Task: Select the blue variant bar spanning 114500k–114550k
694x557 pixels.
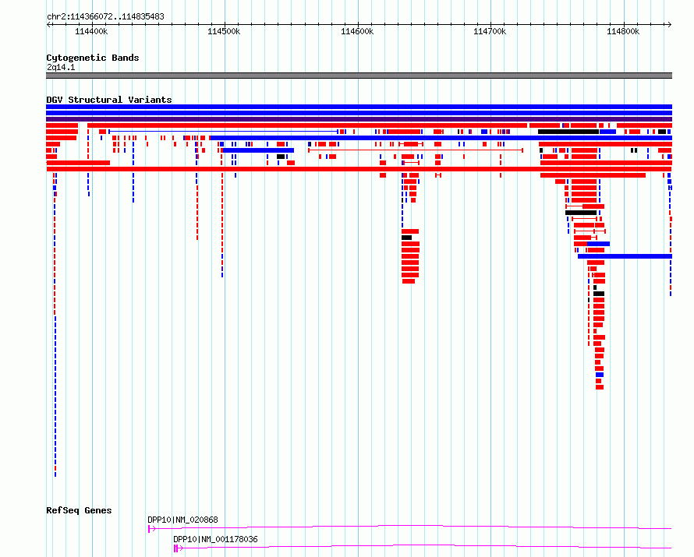Action: coord(258,150)
